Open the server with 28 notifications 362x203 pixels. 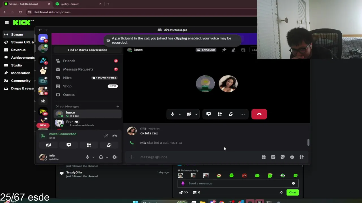tap(43, 112)
